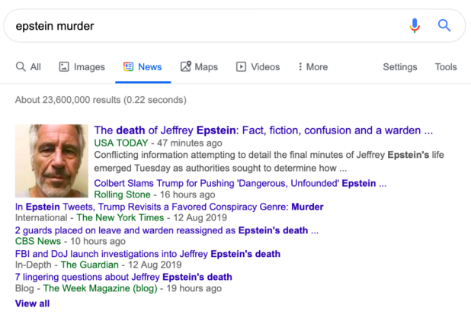
Task: Click the Rolling Stone source label
Action: click(122, 194)
